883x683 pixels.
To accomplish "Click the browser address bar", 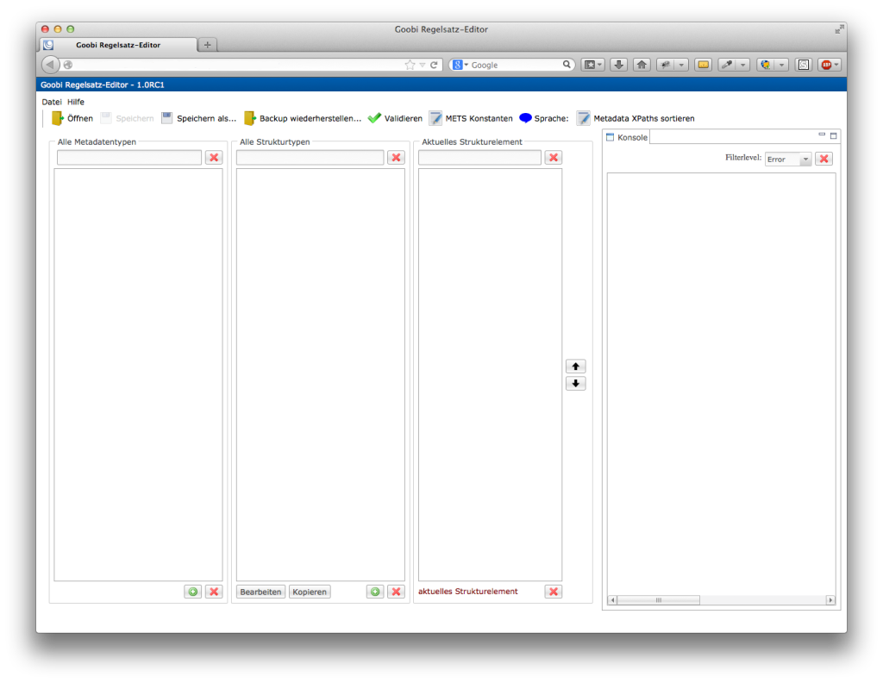I will tap(236, 66).
